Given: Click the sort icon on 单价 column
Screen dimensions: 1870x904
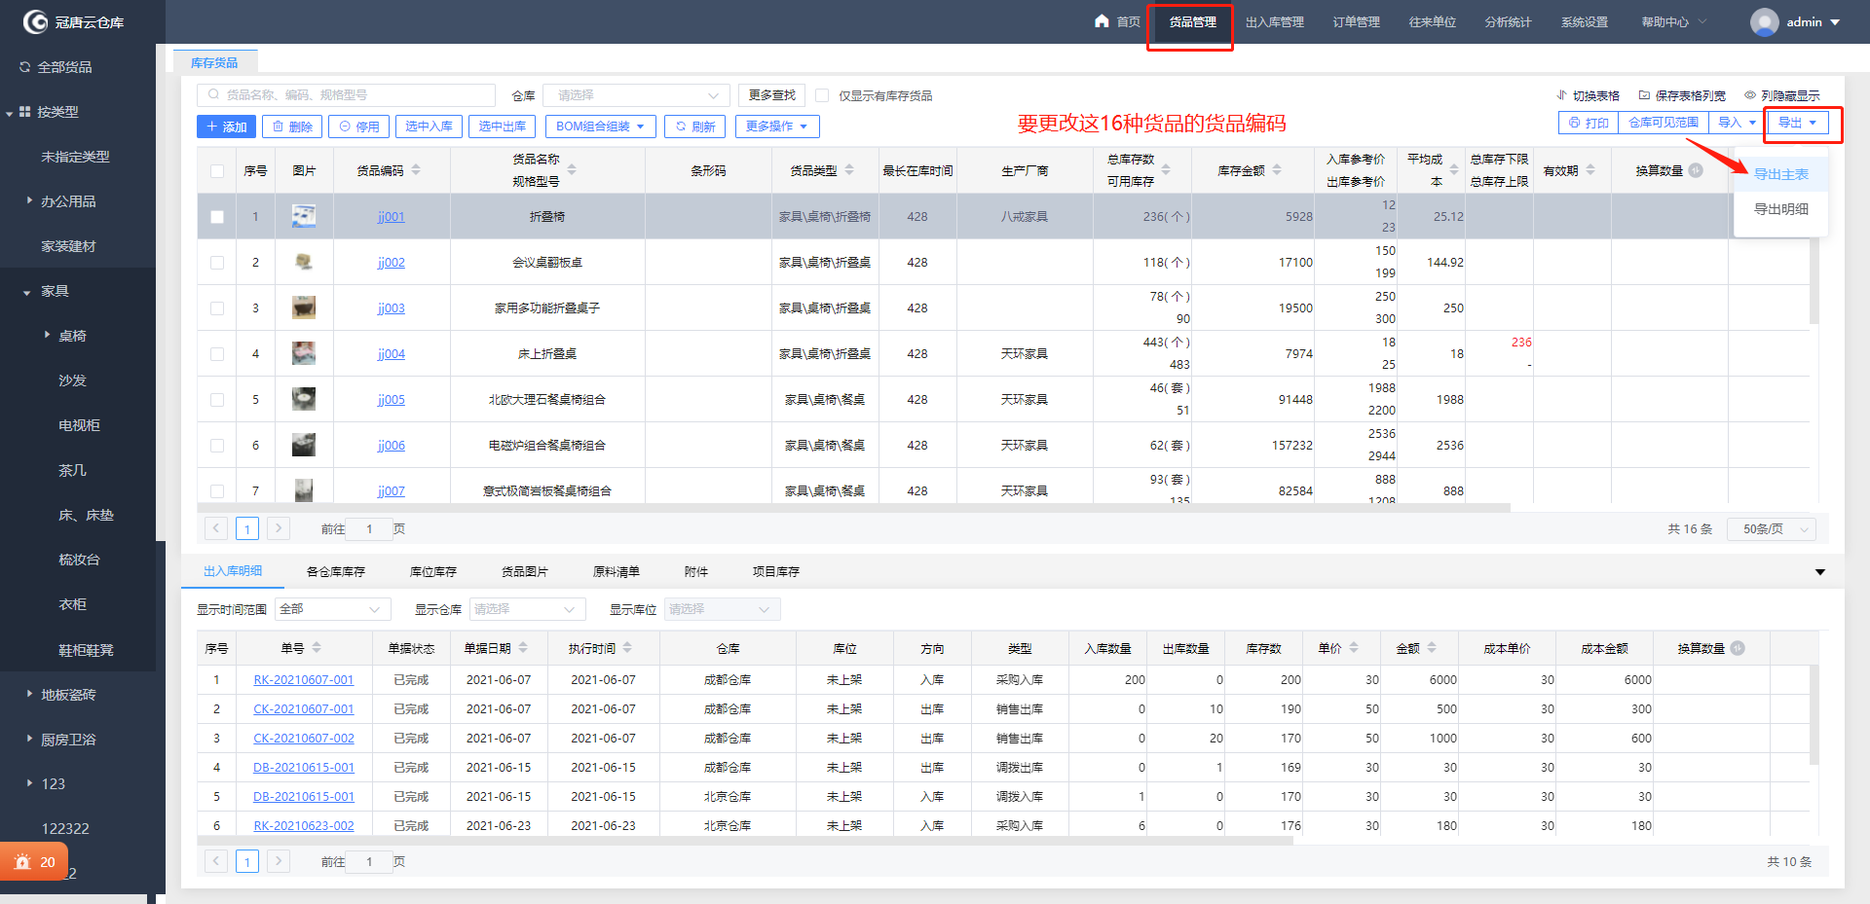Looking at the screenshot, I should pos(1354,648).
